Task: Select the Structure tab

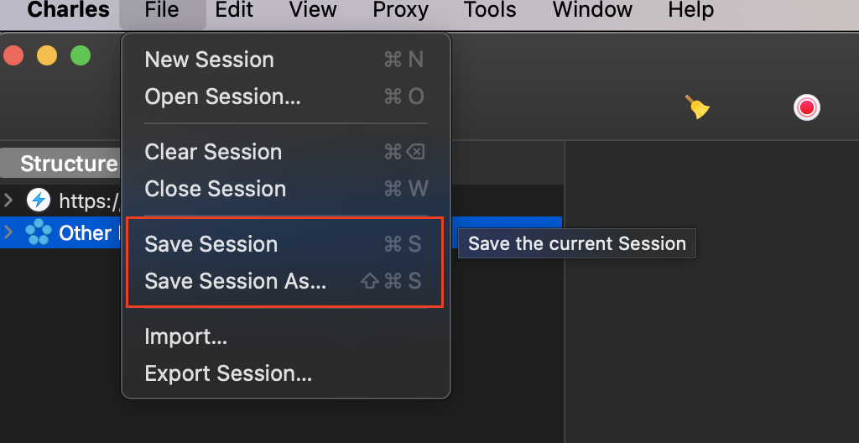Action: [x=67, y=164]
